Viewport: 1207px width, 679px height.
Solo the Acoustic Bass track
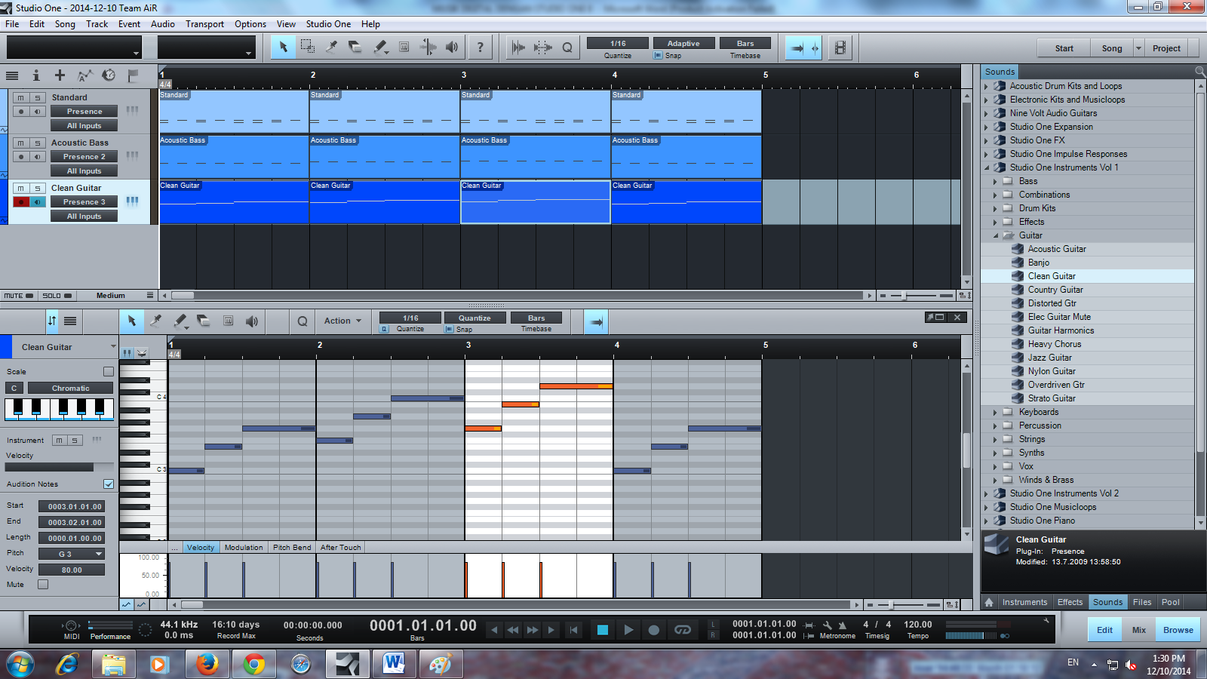[x=37, y=143]
